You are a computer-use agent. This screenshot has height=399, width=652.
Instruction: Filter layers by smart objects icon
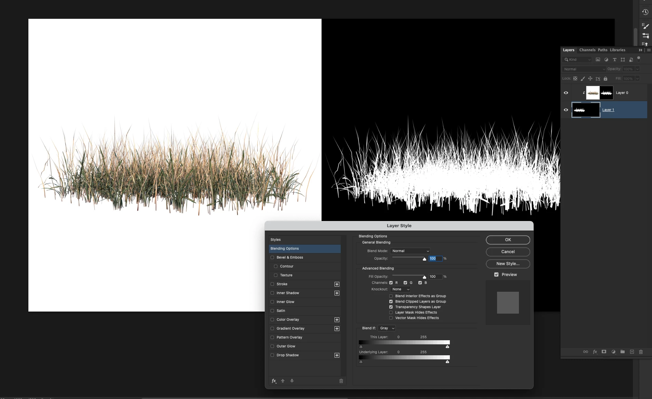click(631, 59)
